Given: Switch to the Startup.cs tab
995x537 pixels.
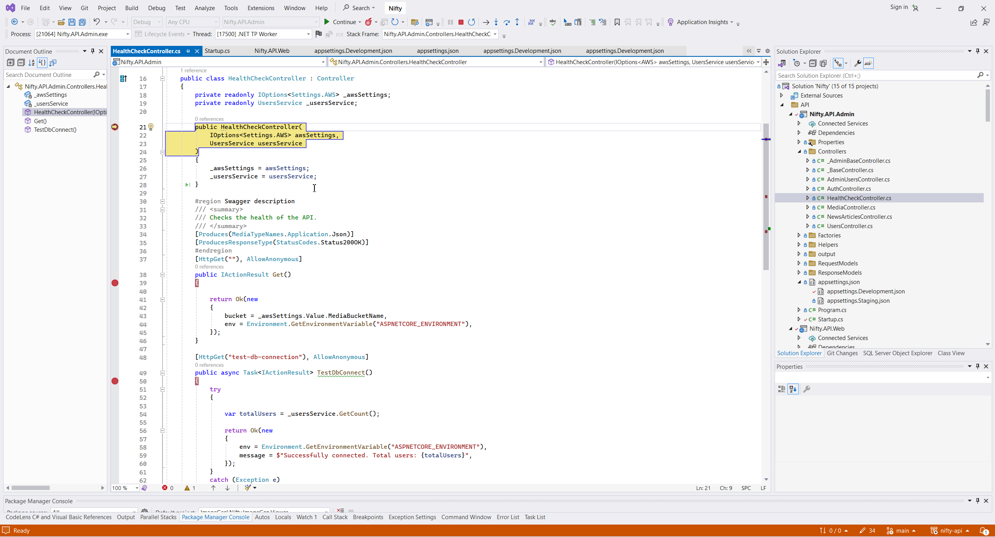Looking at the screenshot, I should pos(217,51).
